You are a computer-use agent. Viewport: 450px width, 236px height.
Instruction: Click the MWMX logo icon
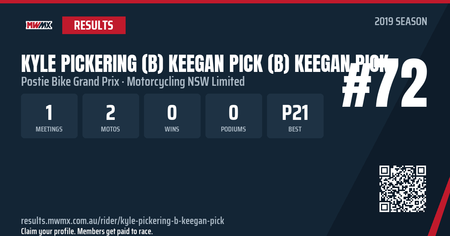(39, 25)
